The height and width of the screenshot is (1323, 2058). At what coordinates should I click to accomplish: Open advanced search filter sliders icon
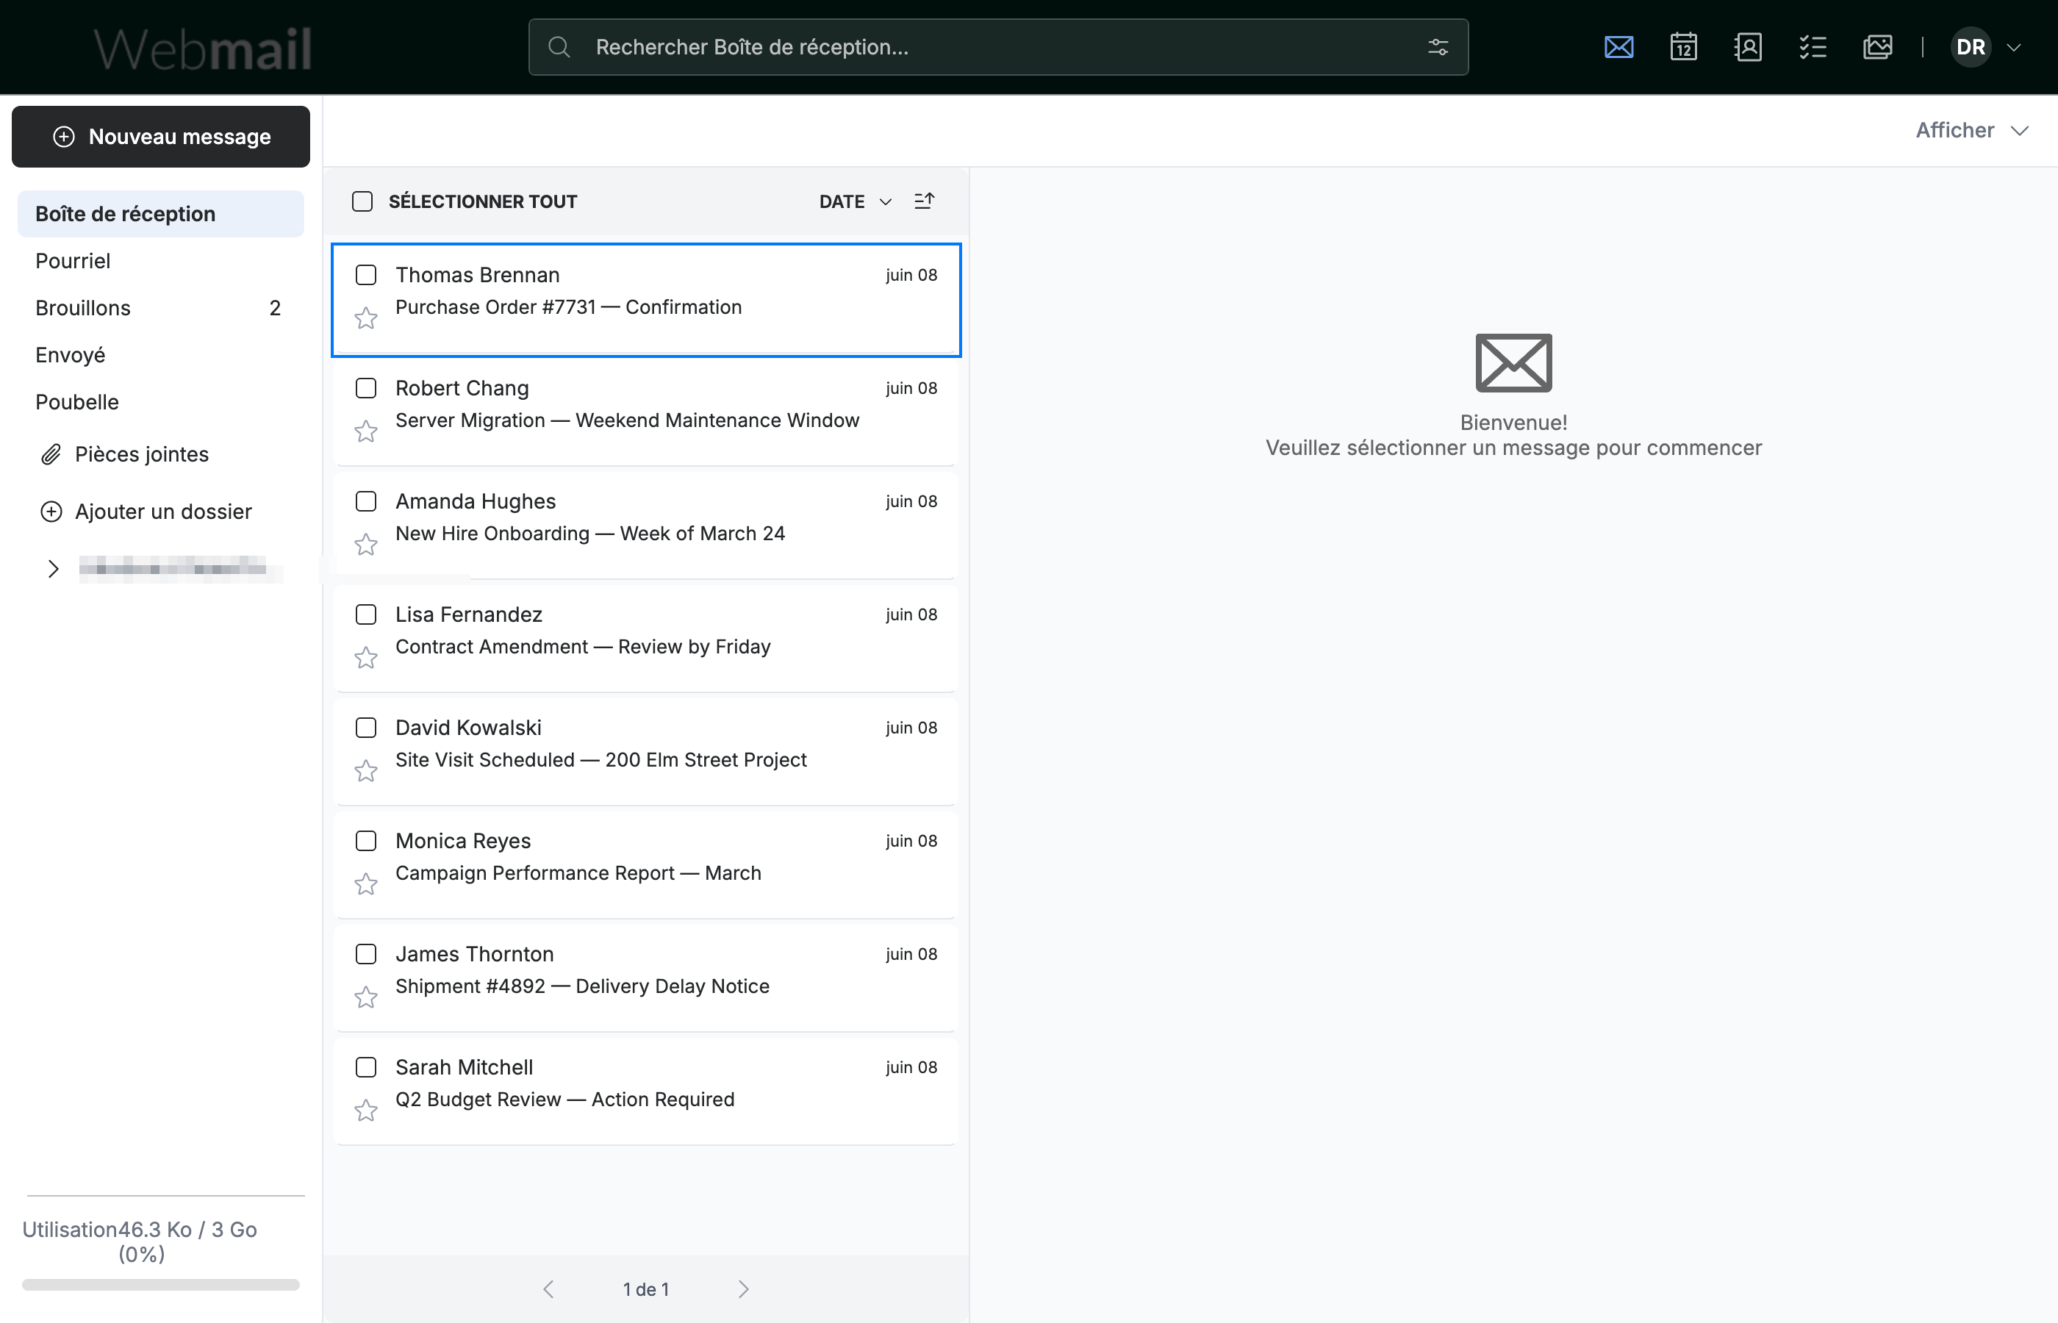tap(1438, 47)
